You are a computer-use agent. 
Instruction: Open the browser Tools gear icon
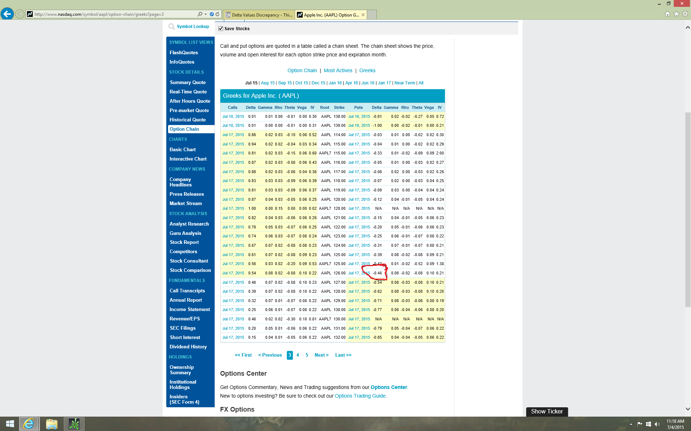point(685,14)
